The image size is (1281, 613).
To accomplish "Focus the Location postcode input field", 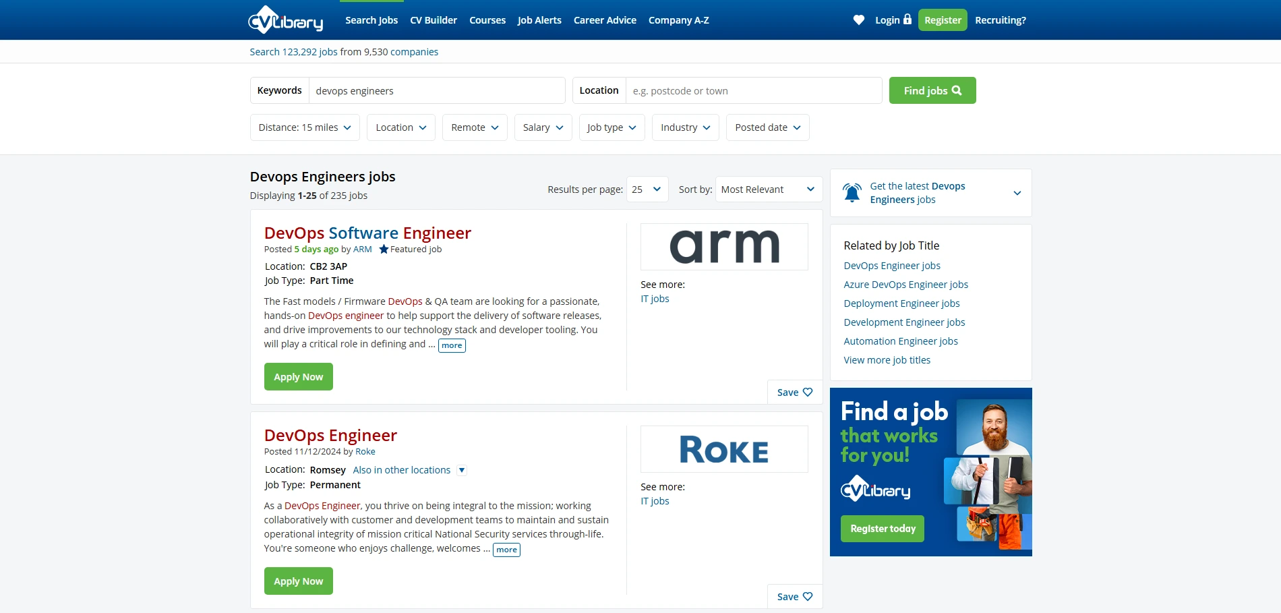I will (754, 90).
